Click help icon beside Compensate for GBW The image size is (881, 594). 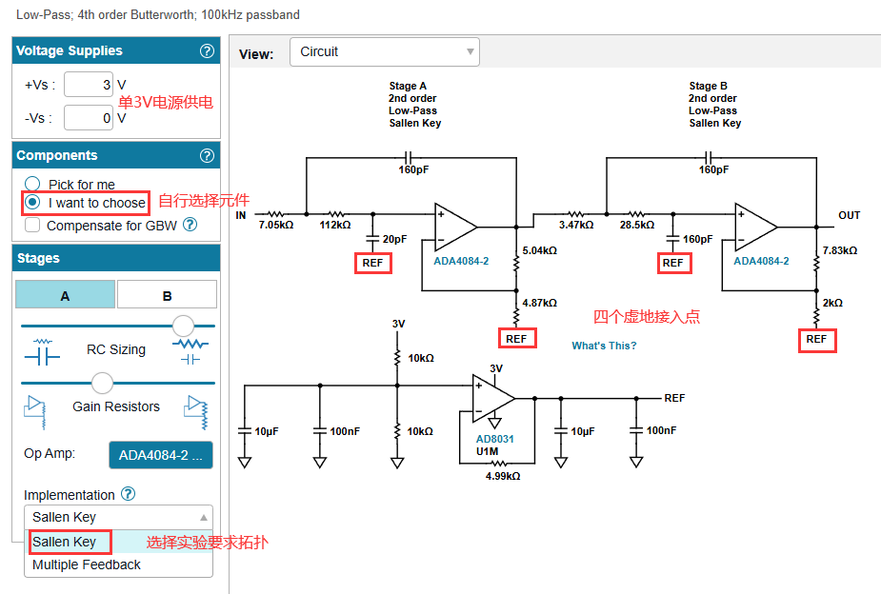[190, 225]
